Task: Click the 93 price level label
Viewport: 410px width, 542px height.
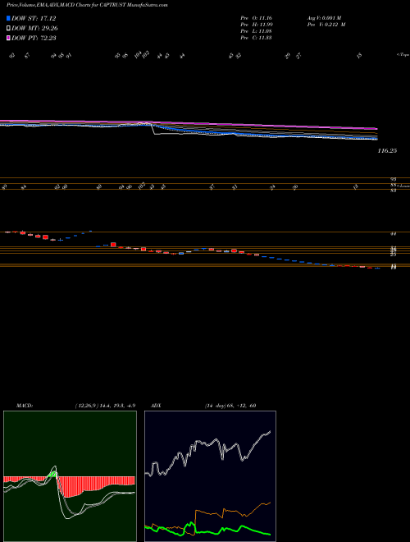Action: pos(393,179)
